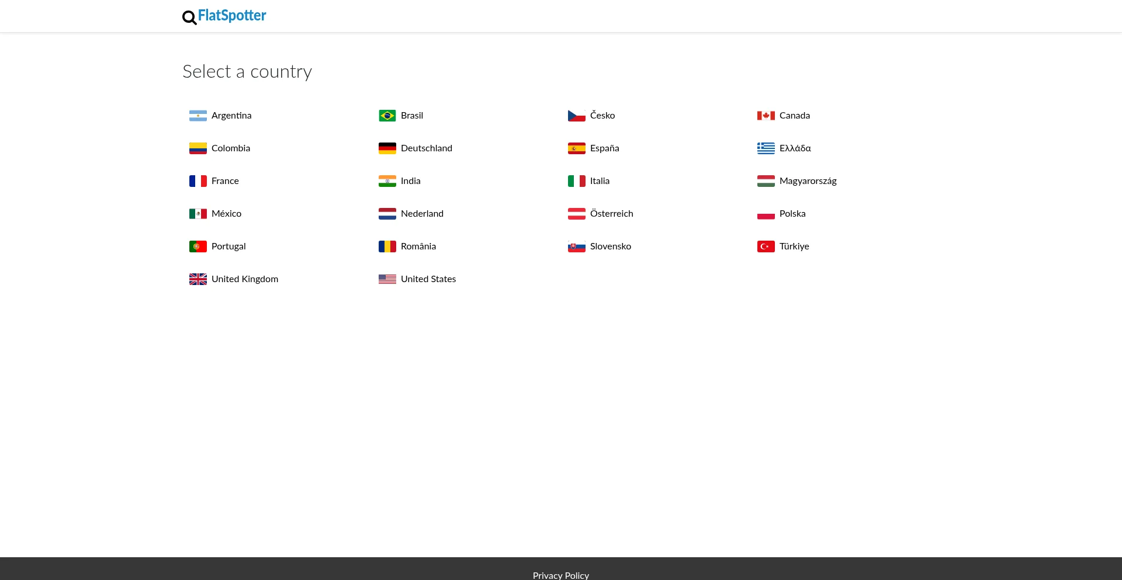
Task: Choose España as the country
Action: (604, 148)
